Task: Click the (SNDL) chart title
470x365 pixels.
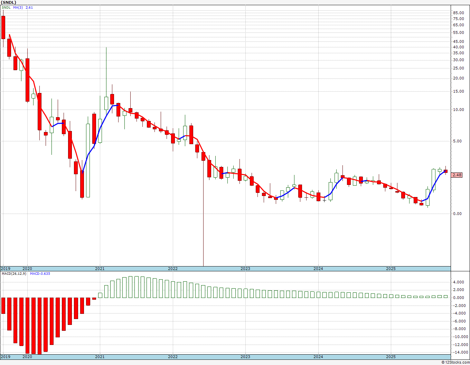Action: [x=9, y=2]
